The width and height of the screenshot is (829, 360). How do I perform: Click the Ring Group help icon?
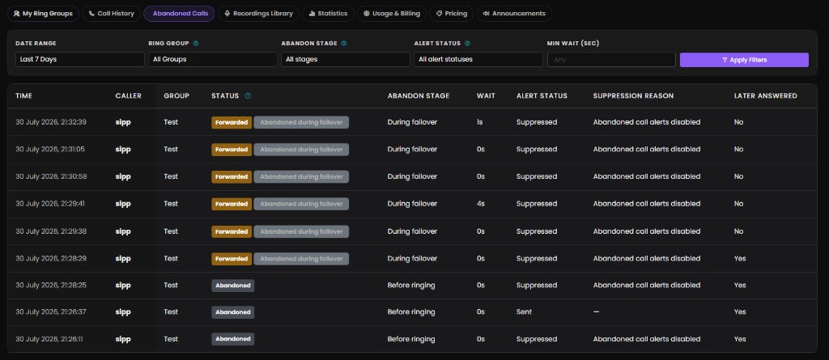(x=196, y=44)
